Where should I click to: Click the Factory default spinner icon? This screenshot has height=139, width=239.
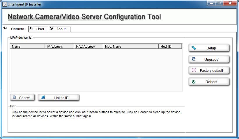coord(194,70)
